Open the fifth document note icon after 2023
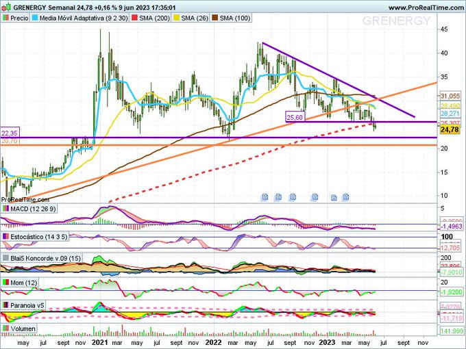The image size is (466, 349). pyautogui.click(x=334, y=198)
